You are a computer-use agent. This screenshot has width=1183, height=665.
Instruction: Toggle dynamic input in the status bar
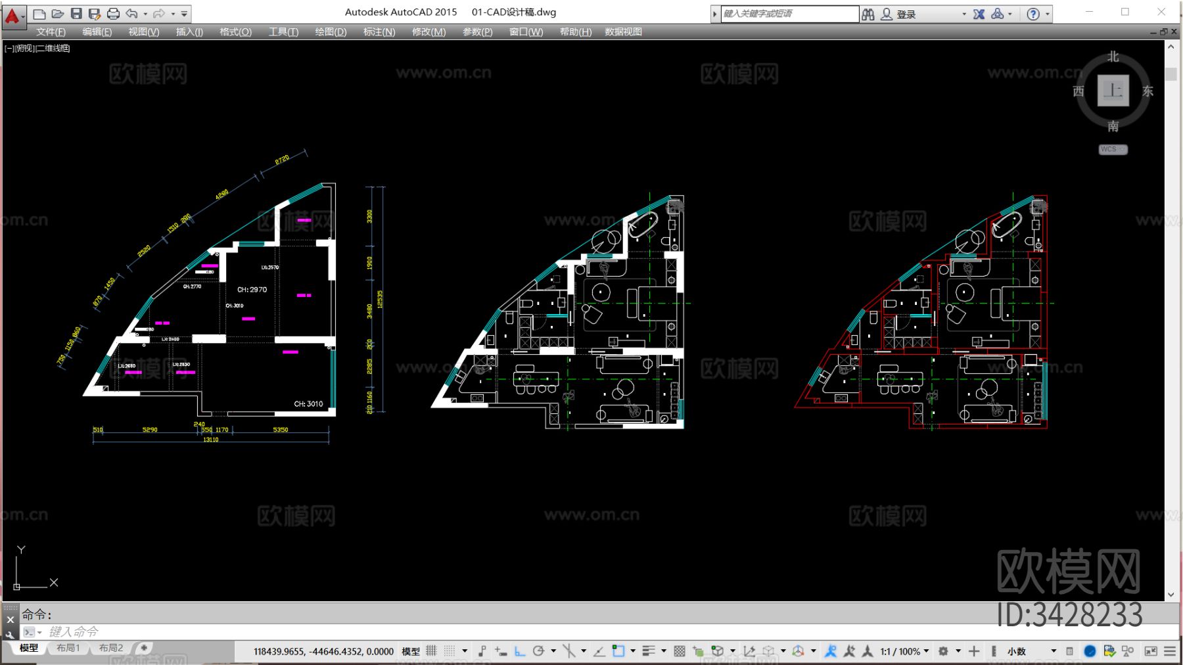click(501, 651)
